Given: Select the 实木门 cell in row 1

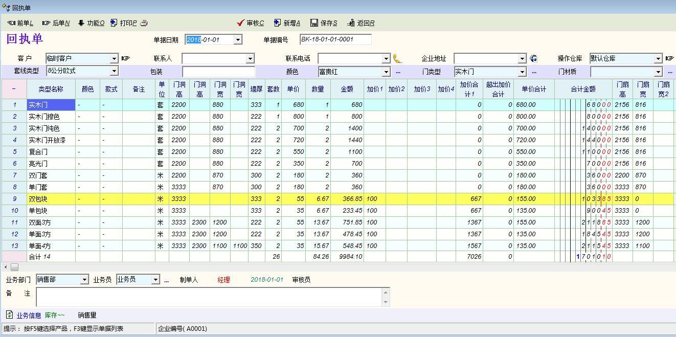Looking at the screenshot, I should (51, 105).
